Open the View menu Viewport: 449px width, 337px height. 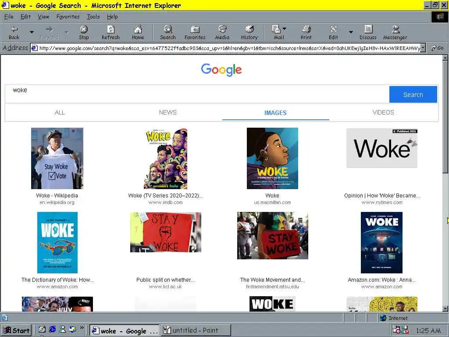point(43,17)
